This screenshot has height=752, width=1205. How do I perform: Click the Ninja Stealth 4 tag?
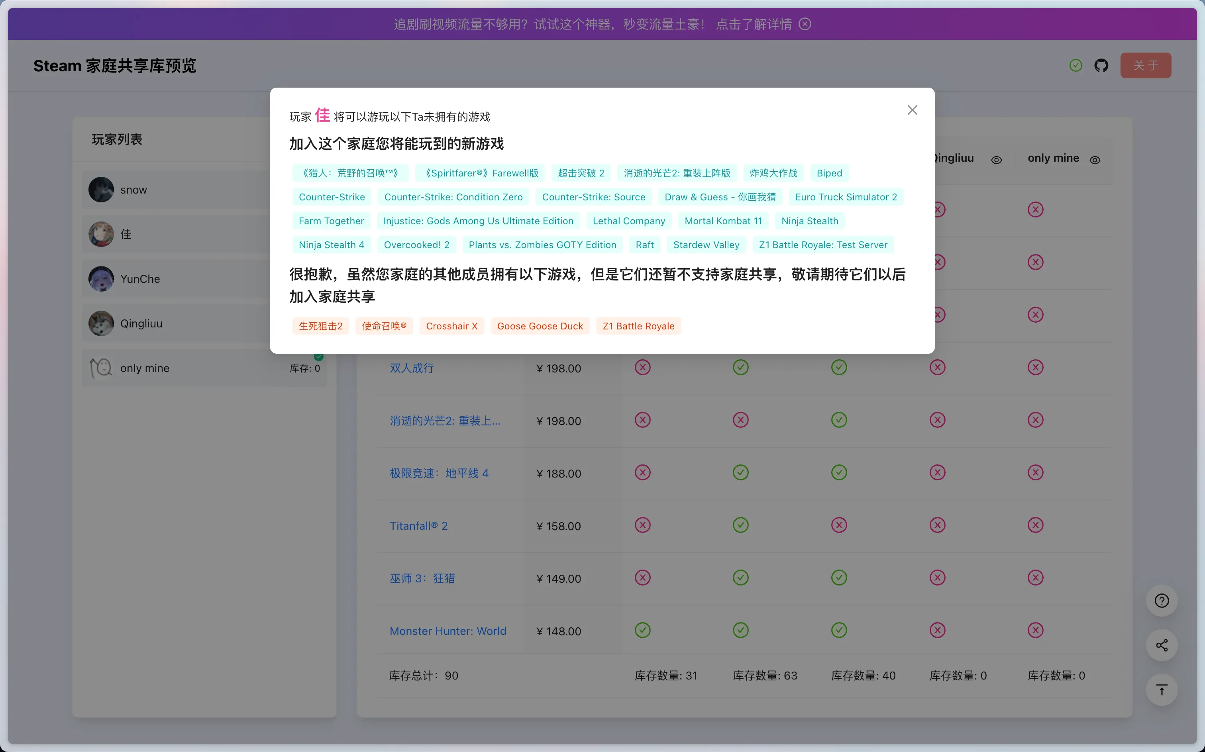pyautogui.click(x=332, y=245)
